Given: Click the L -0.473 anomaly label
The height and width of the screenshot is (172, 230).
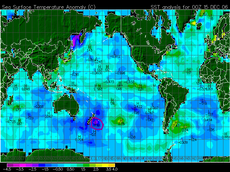Looking at the screenshot, I should pyautogui.click(x=109, y=80).
